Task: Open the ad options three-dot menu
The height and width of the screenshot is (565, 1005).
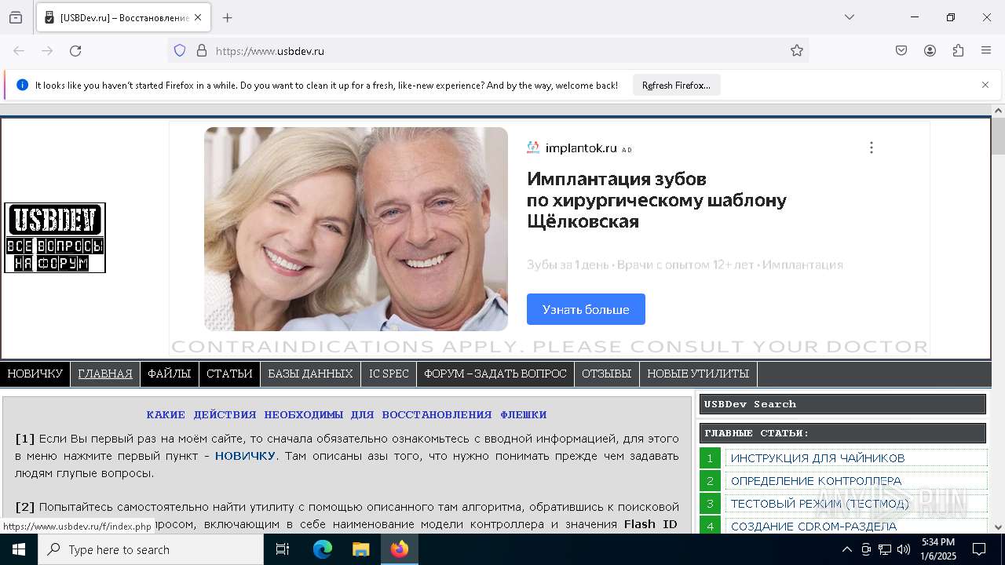Action: pyautogui.click(x=871, y=148)
